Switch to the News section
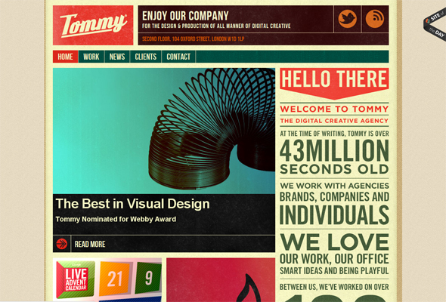The image size is (446, 302). 117,57
